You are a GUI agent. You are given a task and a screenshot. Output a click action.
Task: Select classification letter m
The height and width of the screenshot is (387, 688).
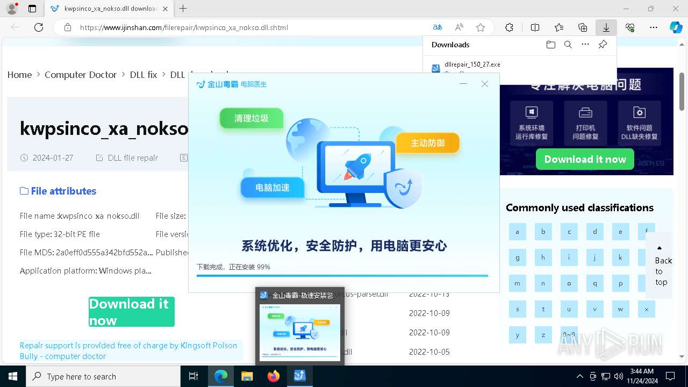517,283
